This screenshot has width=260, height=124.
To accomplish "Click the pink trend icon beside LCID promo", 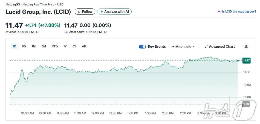I will [219, 12].
